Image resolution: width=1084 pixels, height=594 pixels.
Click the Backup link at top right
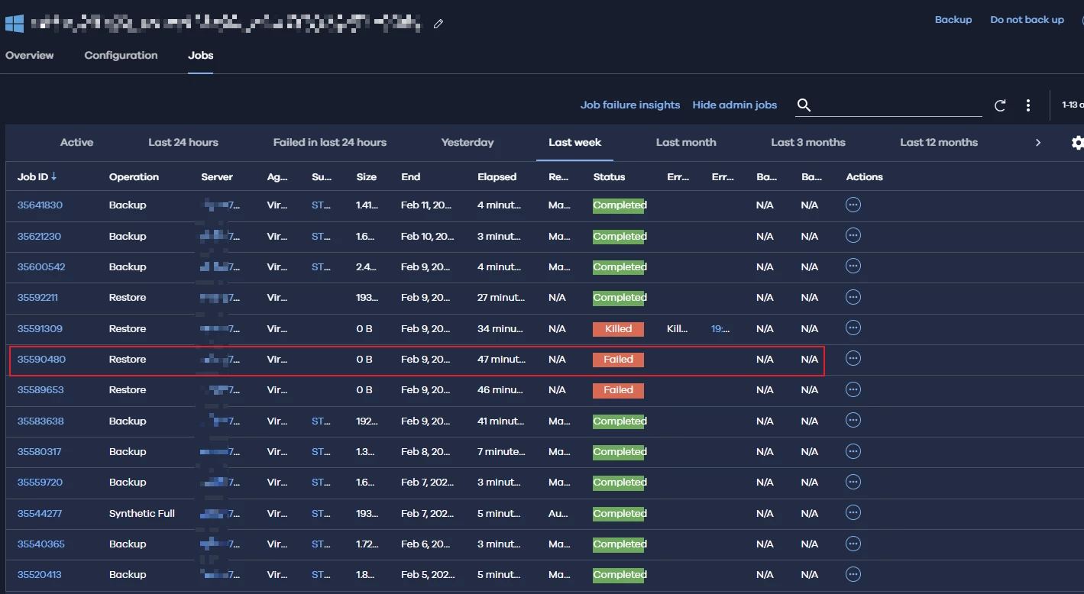953,20
